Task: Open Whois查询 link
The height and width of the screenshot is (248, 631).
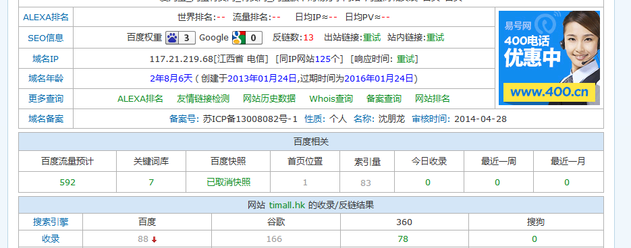Action: click(x=331, y=98)
